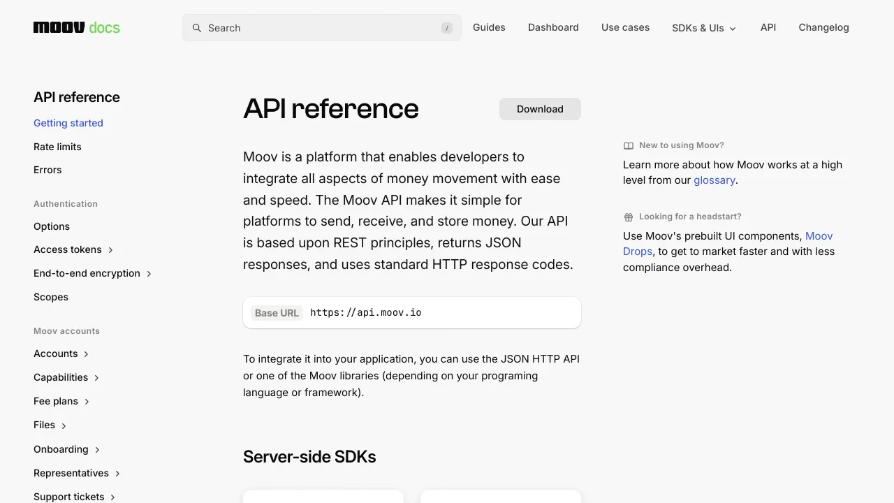The height and width of the screenshot is (503, 894).
Task: Expand the Support tickets chevron
Action: (114, 497)
